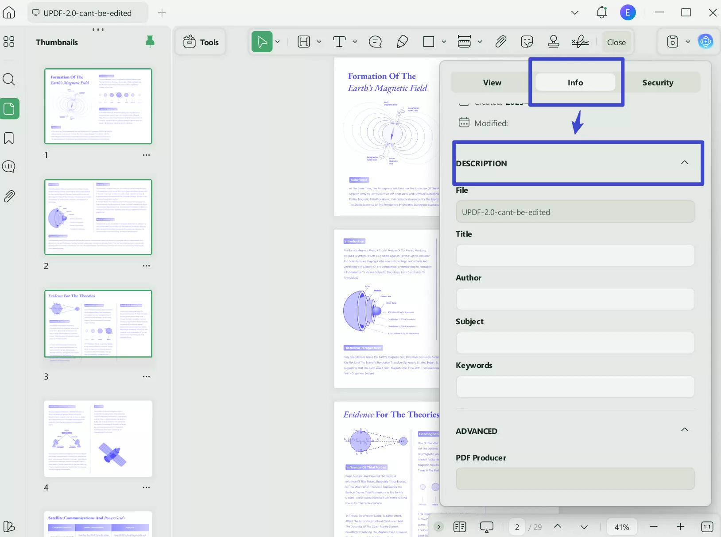The height and width of the screenshot is (537, 721).
Task: Switch to the Security tab
Action: coord(658,83)
